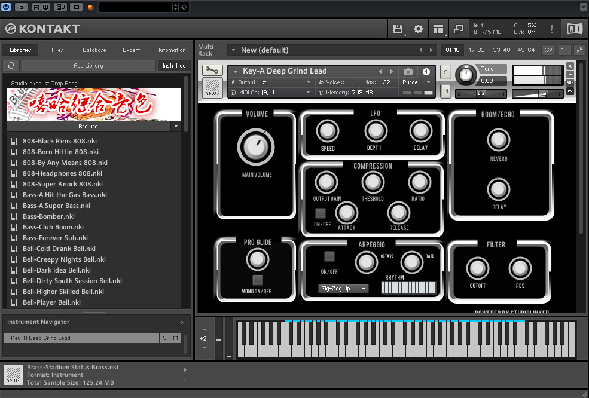This screenshot has width=589, height=398.
Task: Switch to the Files tab
Action: [57, 50]
